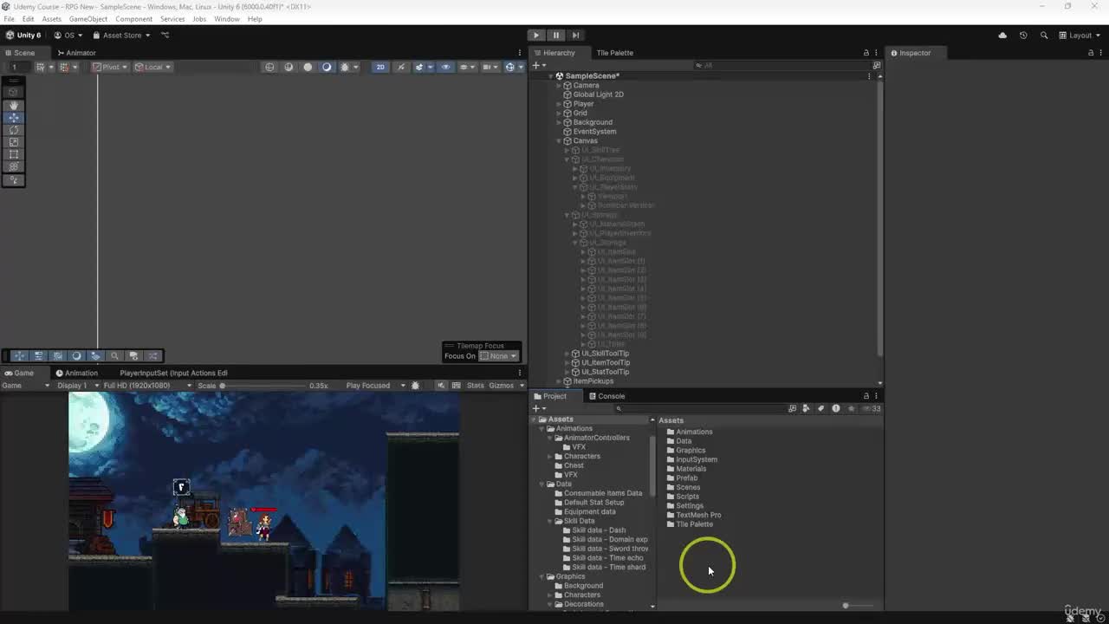Toggle mute audio in Game view
The width and height of the screenshot is (1109, 624).
pyautogui.click(x=441, y=386)
